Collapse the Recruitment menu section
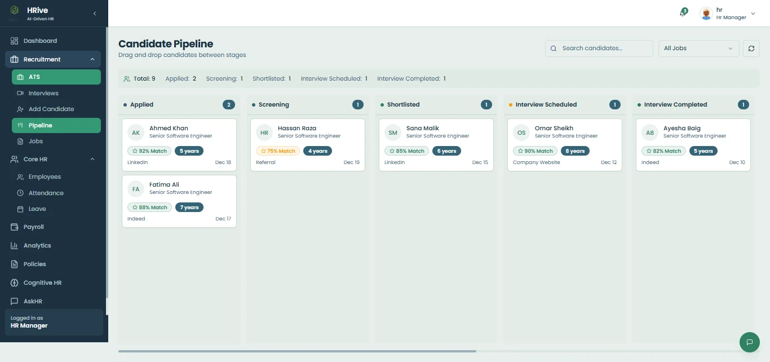Screen dimensions: 770x362 pos(92,59)
